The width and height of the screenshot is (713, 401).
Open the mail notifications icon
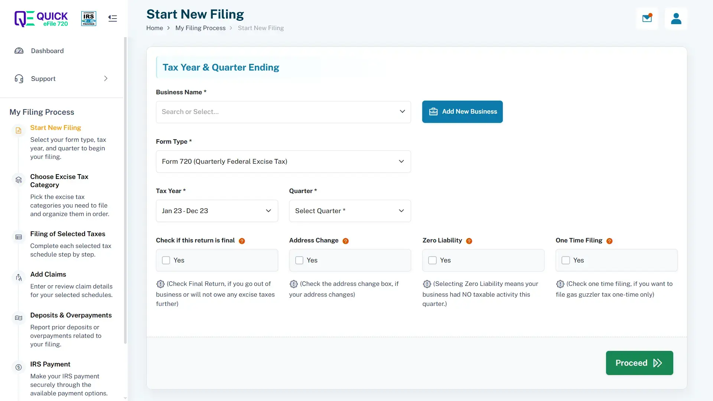(x=647, y=18)
